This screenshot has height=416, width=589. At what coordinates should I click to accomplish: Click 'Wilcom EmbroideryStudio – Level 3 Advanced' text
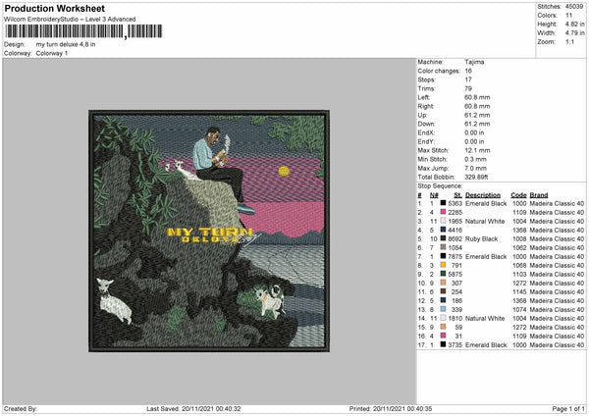tap(70, 20)
